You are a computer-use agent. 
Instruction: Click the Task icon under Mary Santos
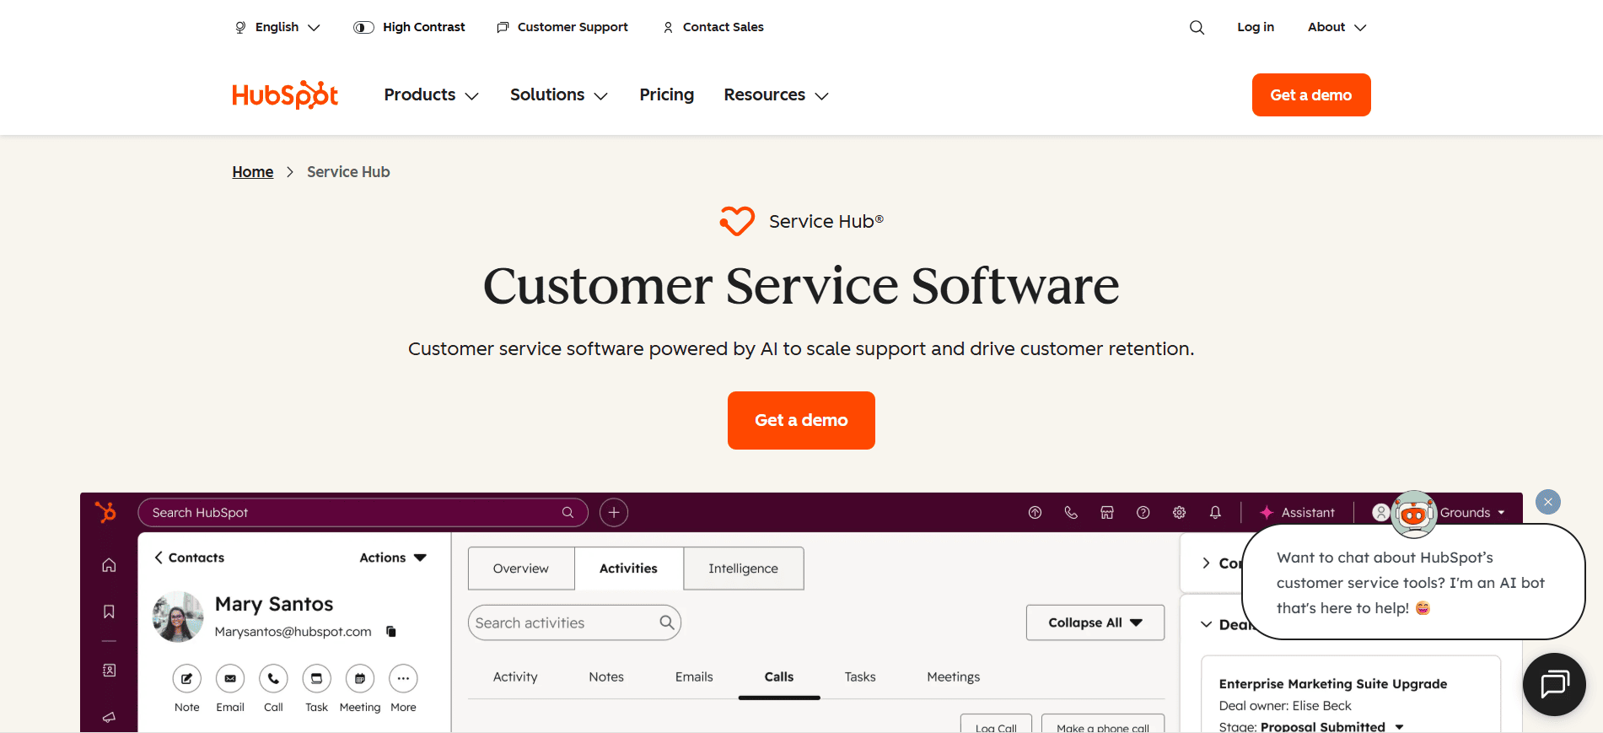316,678
